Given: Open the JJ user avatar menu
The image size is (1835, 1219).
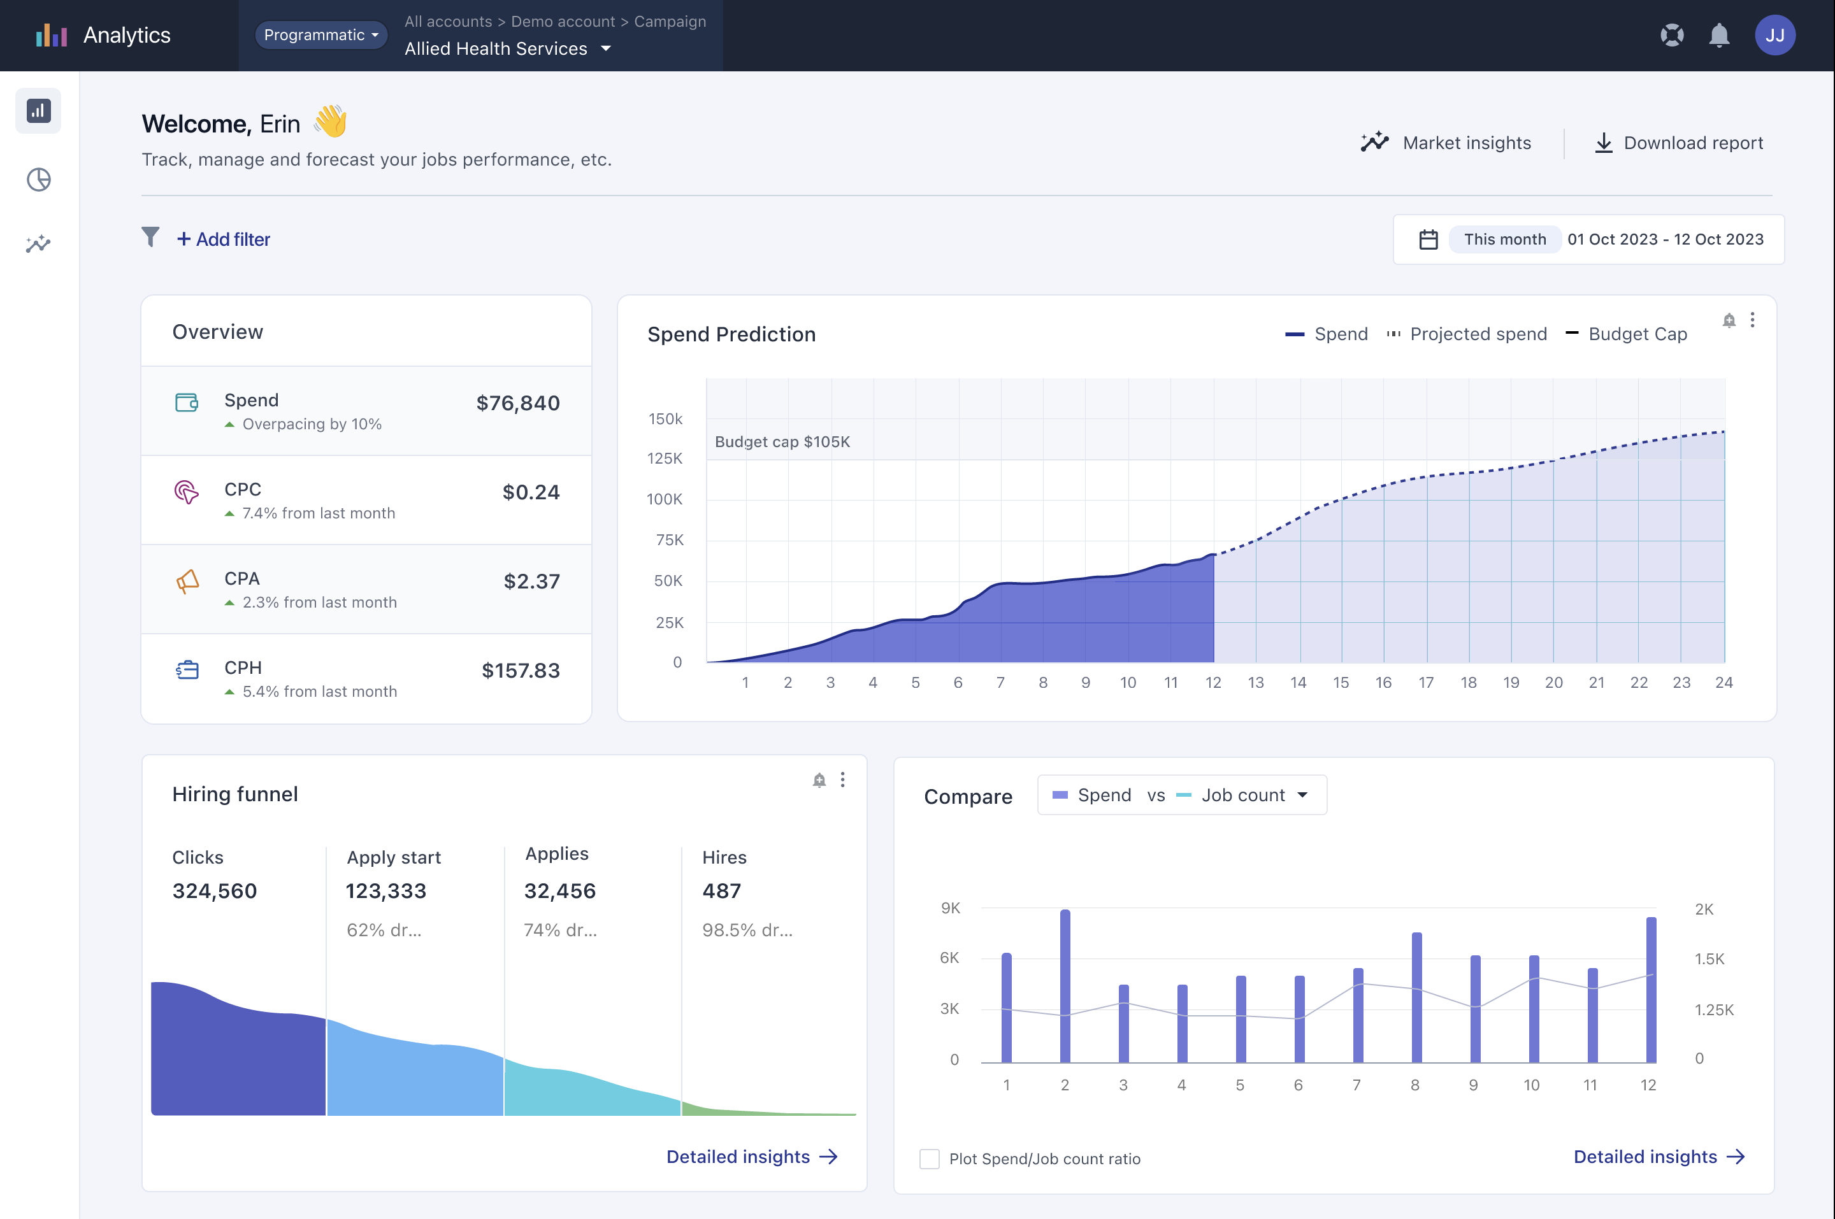Looking at the screenshot, I should coord(1774,36).
